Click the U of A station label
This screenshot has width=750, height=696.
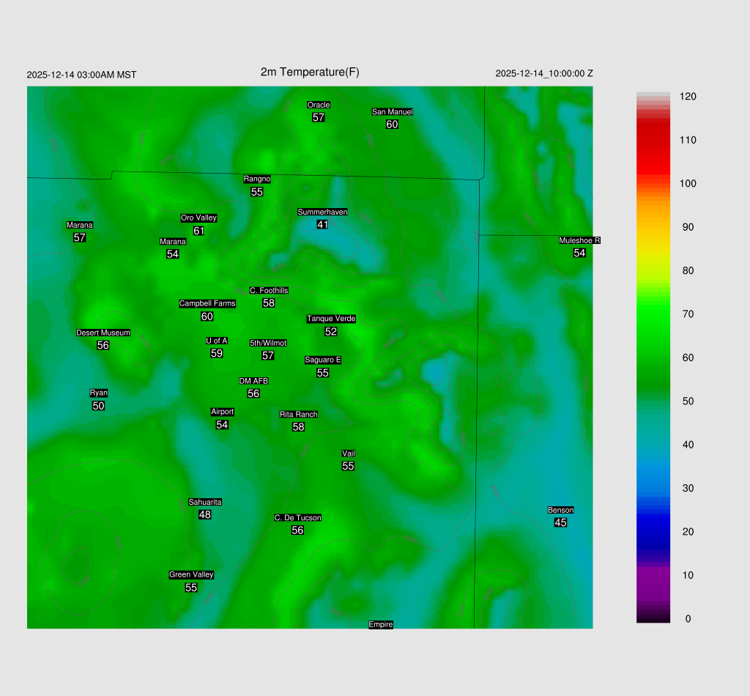tap(217, 341)
